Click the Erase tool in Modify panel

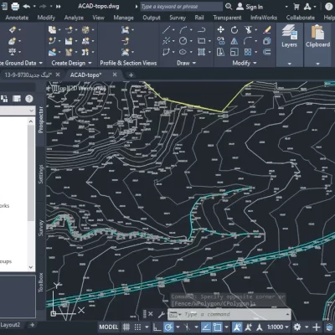coord(267,29)
